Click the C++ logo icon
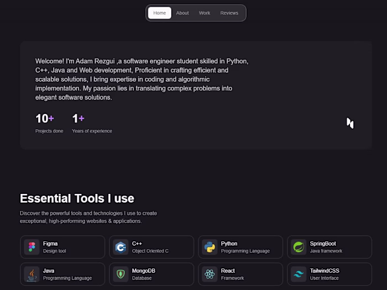The image size is (387, 290). click(x=121, y=247)
